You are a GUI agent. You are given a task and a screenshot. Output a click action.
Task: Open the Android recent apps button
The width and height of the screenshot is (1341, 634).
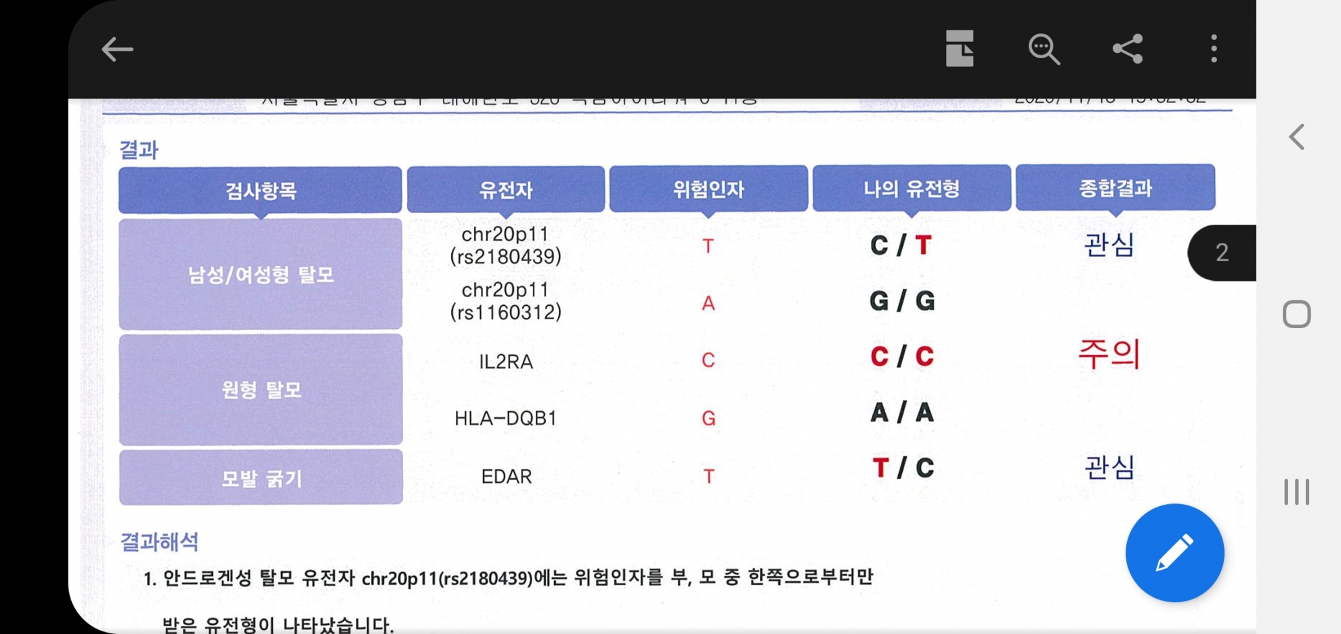(1296, 492)
